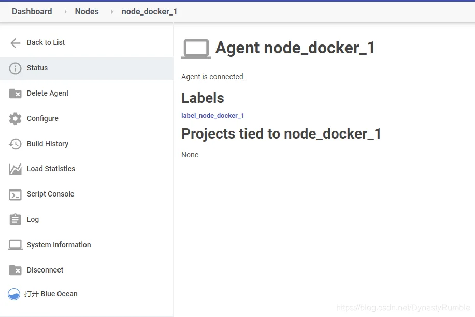This screenshot has width=475, height=317.
Task: Click the Load Statistics chart icon
Action: coord(15,169)
